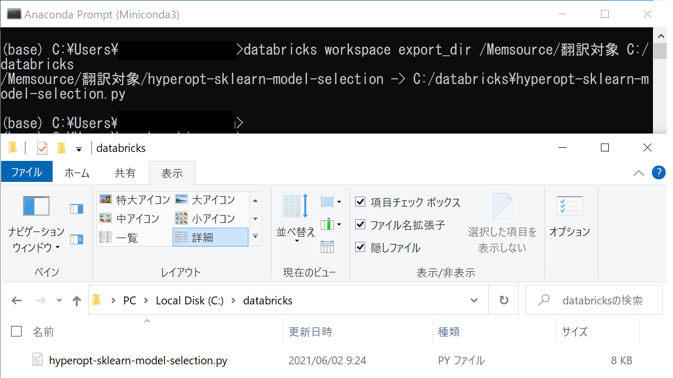
Task: Click the Anaconda Prompt title bar icon
Action: tap(14, 14)
